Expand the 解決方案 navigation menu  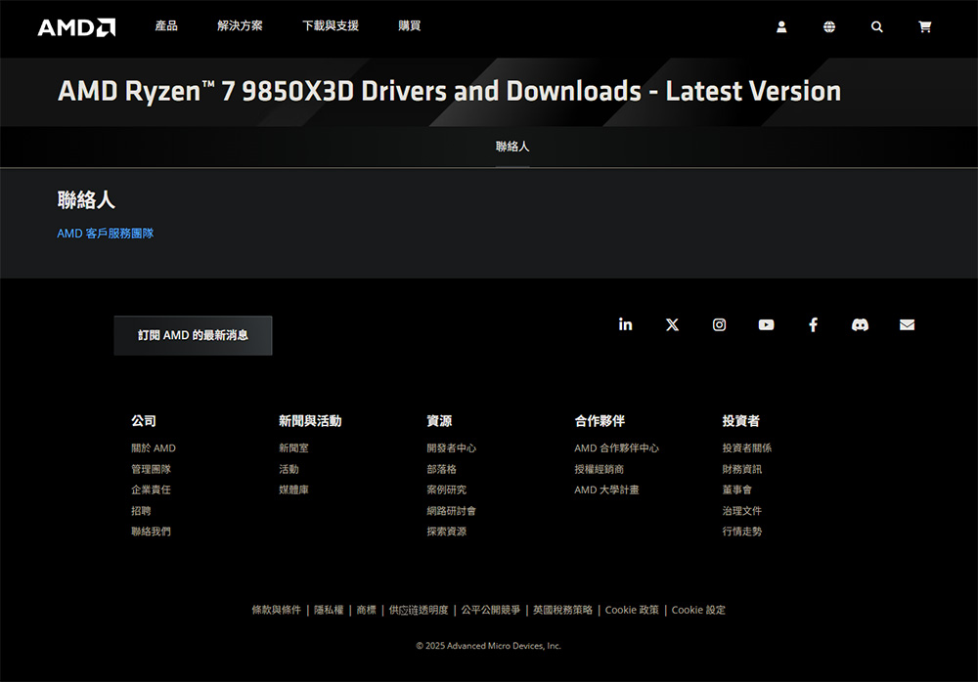(240, 26)
